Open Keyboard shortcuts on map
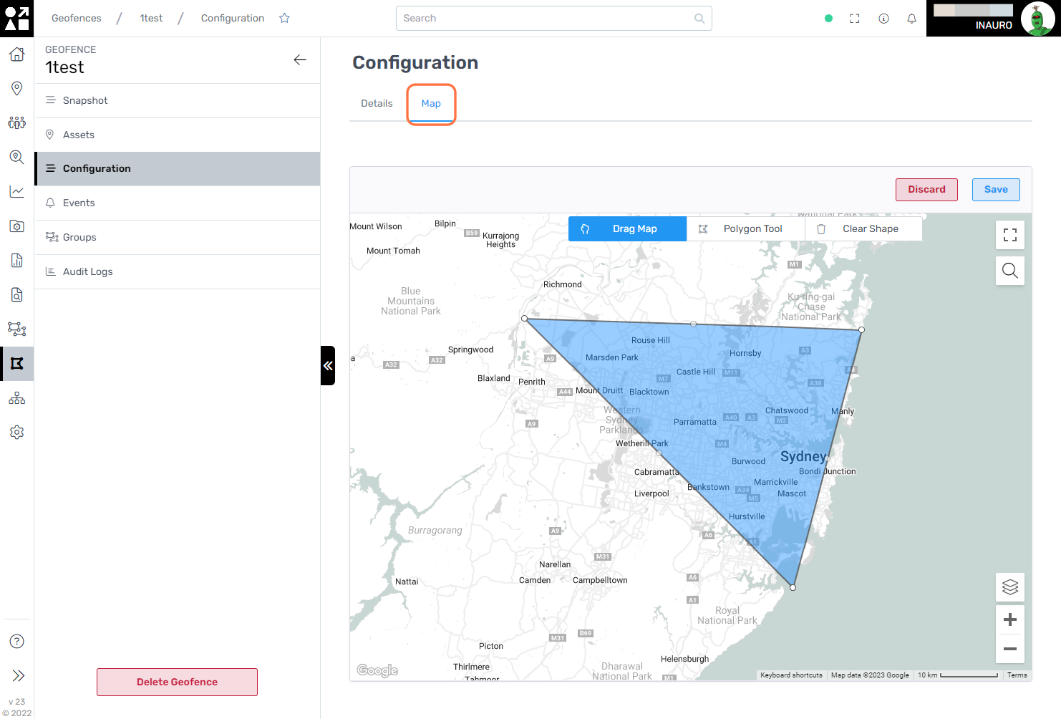The height and width of the screenshot is (719, 1061). coord(791,675)
